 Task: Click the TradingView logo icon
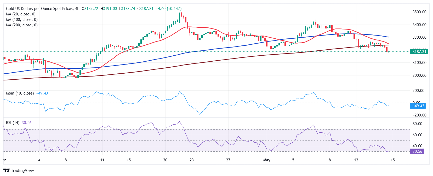pos(7,170)
